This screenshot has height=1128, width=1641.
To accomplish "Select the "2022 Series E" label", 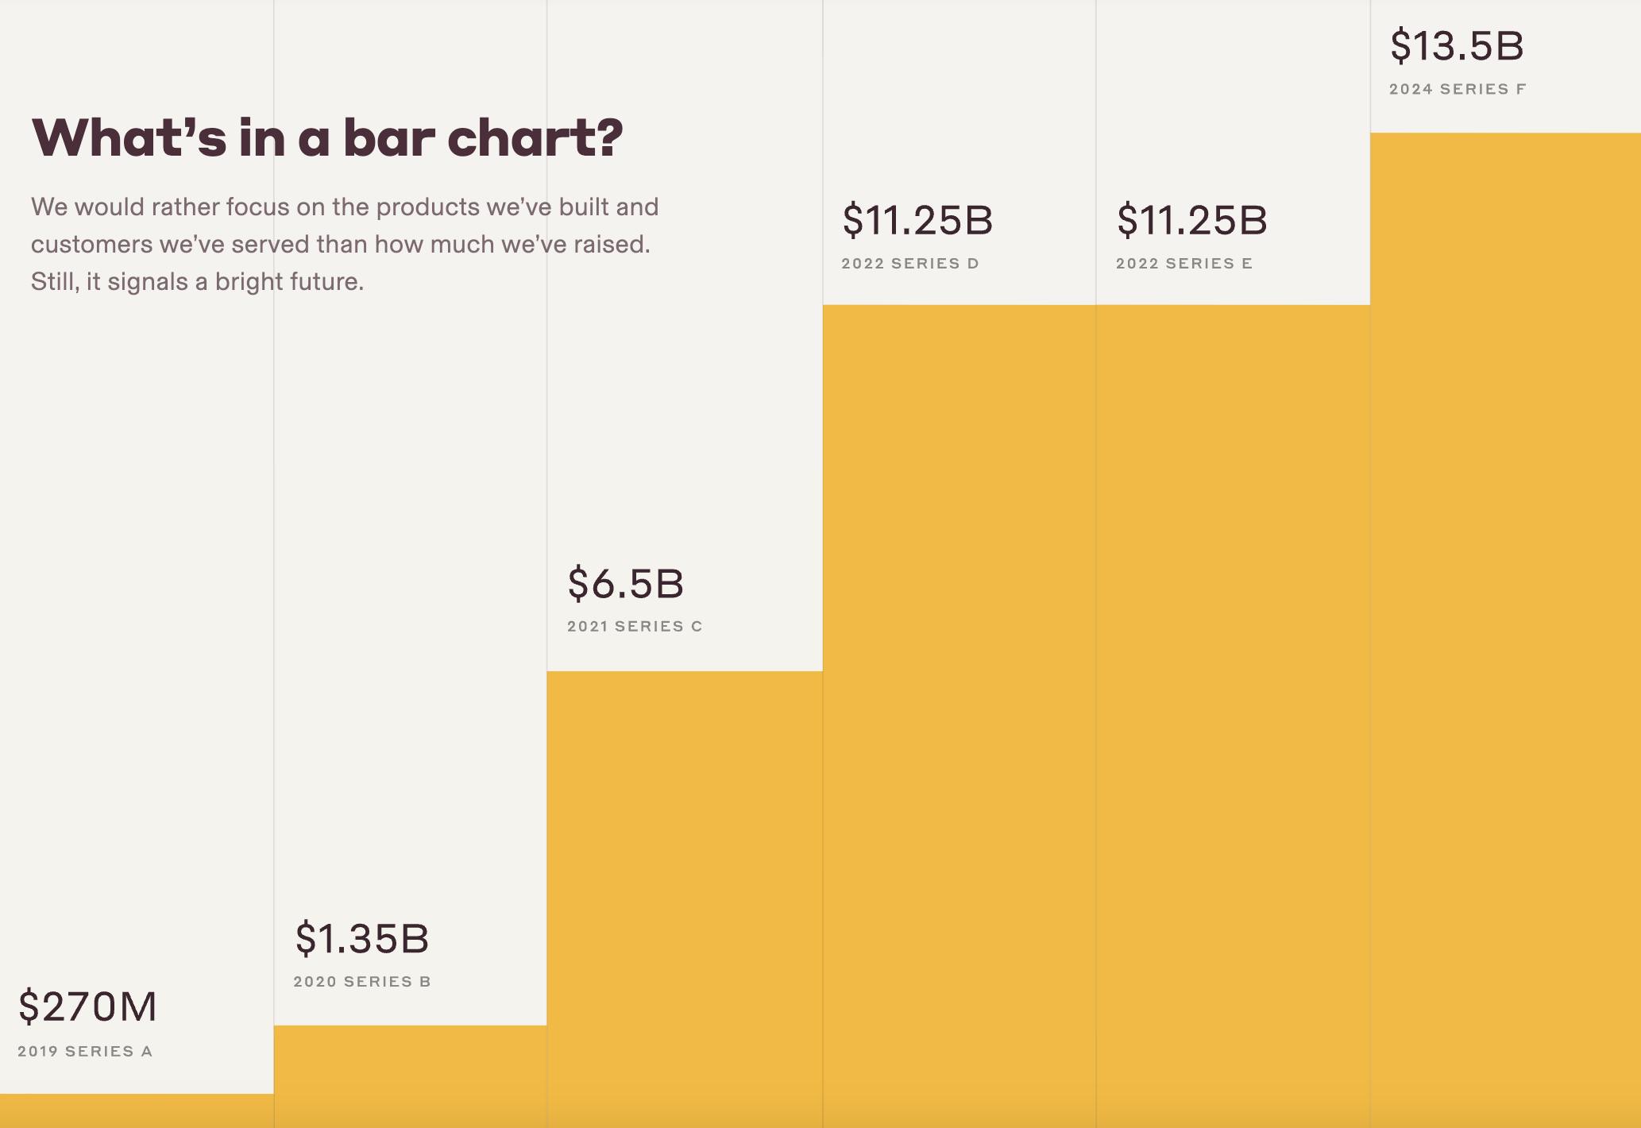I will [x=1184, y=263].
